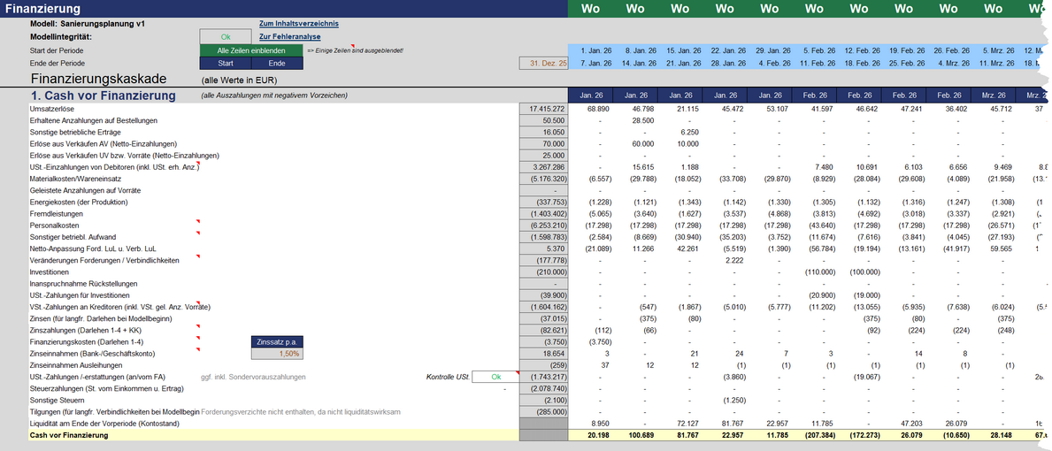Viewport: 1052px width, 451px height.
Task: Select the first green Wo column header
Action: (590, 9)
